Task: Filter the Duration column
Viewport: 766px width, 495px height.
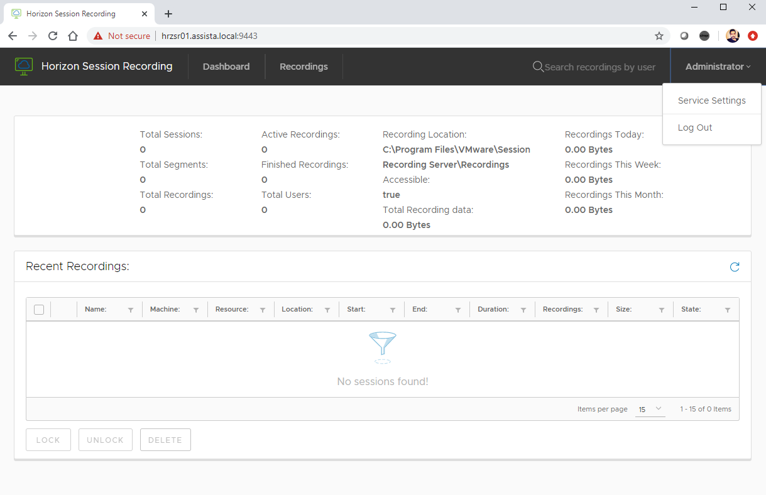Action: [x=523, y=310]
